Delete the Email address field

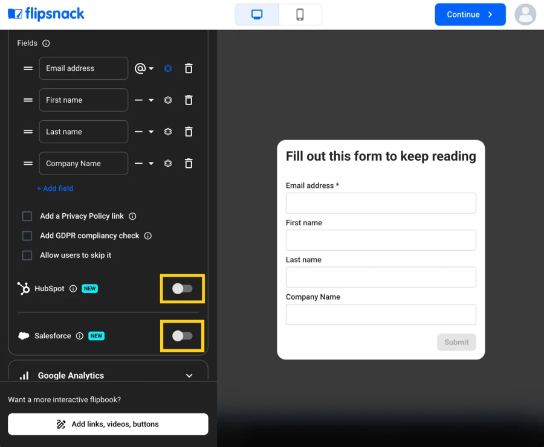pos(189,68)
